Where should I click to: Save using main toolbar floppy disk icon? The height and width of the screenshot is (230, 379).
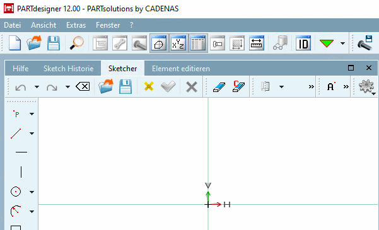[x=54, y=43]
